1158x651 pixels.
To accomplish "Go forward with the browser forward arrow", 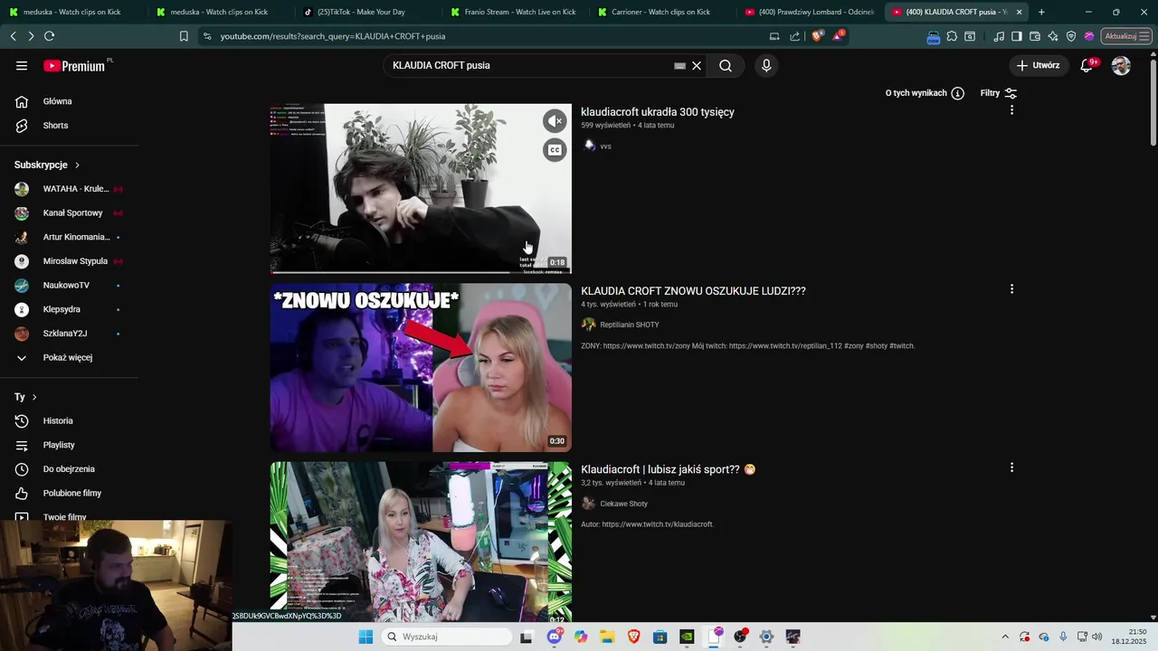I will [x=31, y=36].
